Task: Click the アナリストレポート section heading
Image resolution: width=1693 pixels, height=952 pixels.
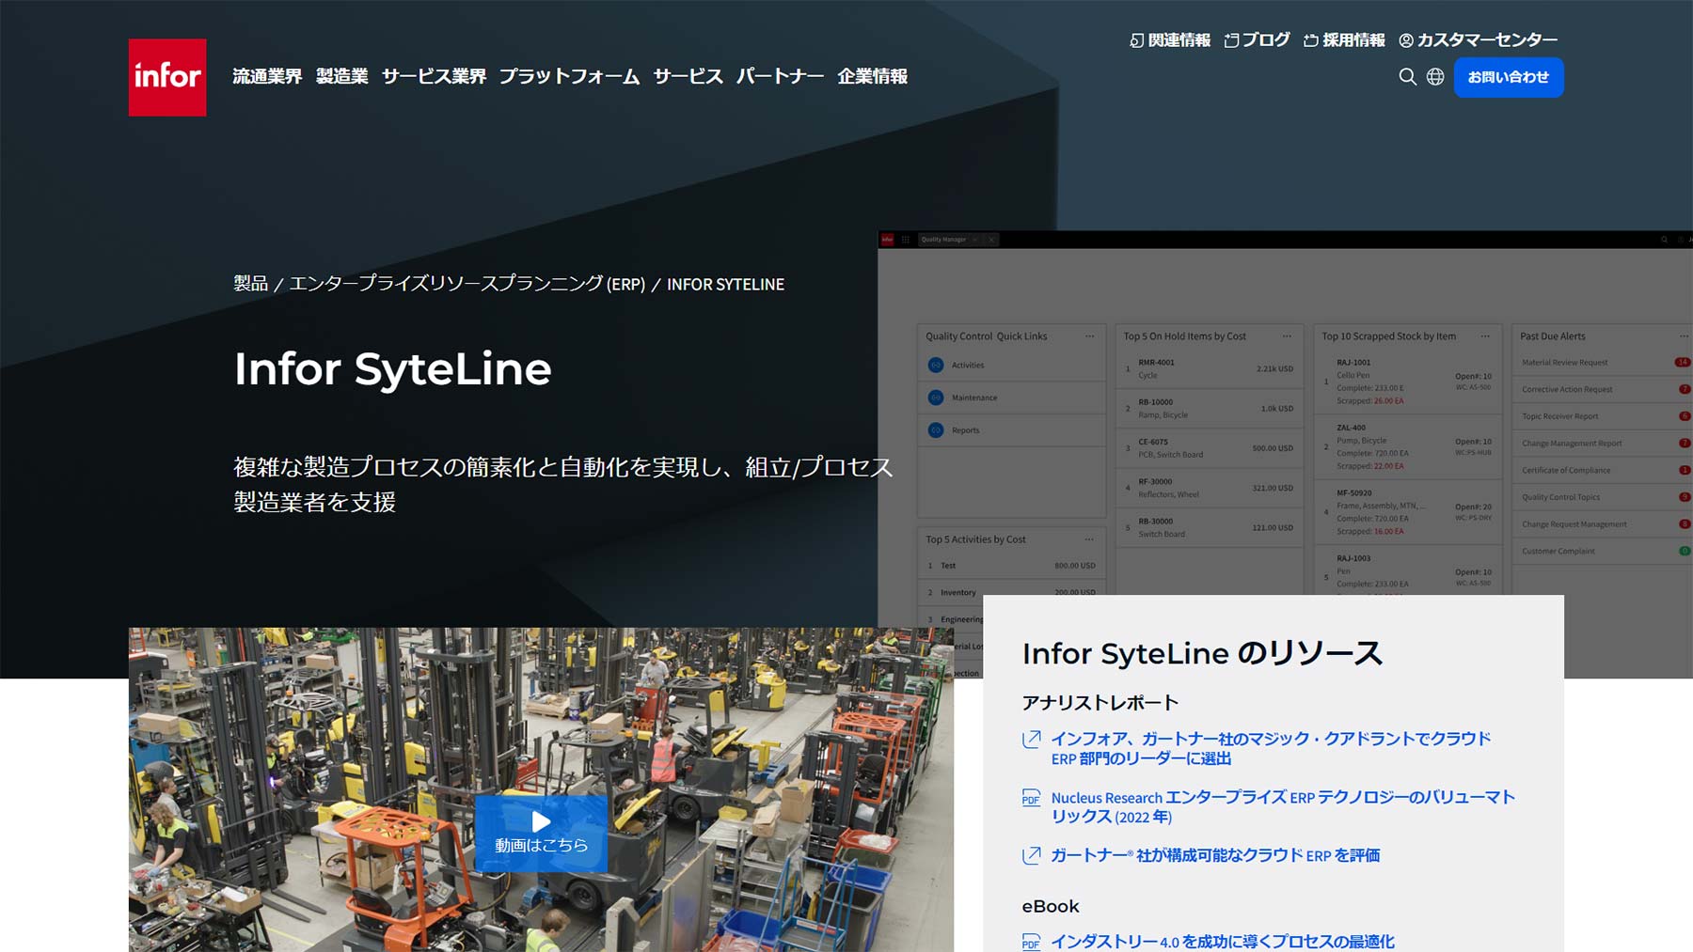Action: click(x=1100, y=703)
